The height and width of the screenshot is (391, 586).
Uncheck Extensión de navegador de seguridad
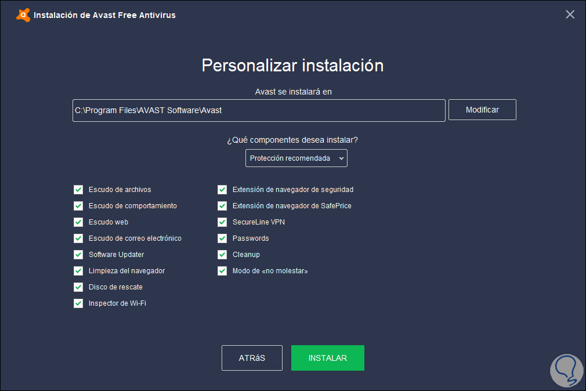point(222,190)
